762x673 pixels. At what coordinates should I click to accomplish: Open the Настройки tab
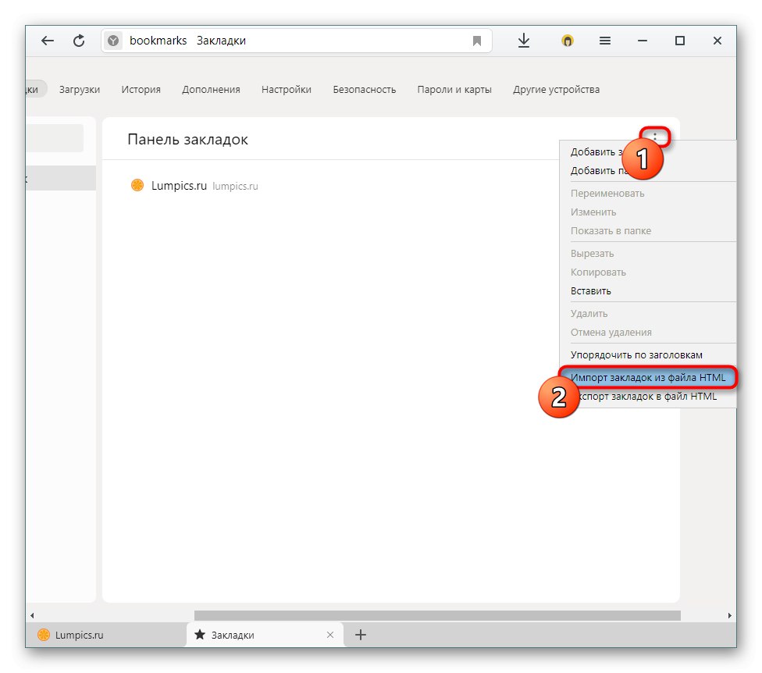(x=287, y=90)
